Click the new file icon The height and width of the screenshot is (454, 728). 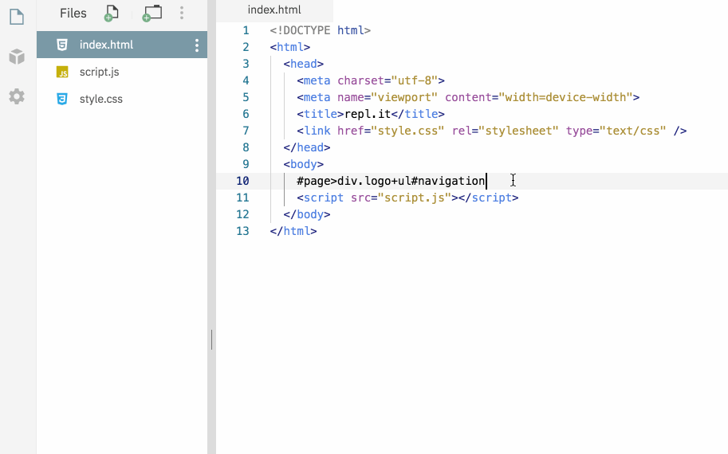(x=112, y=13)
